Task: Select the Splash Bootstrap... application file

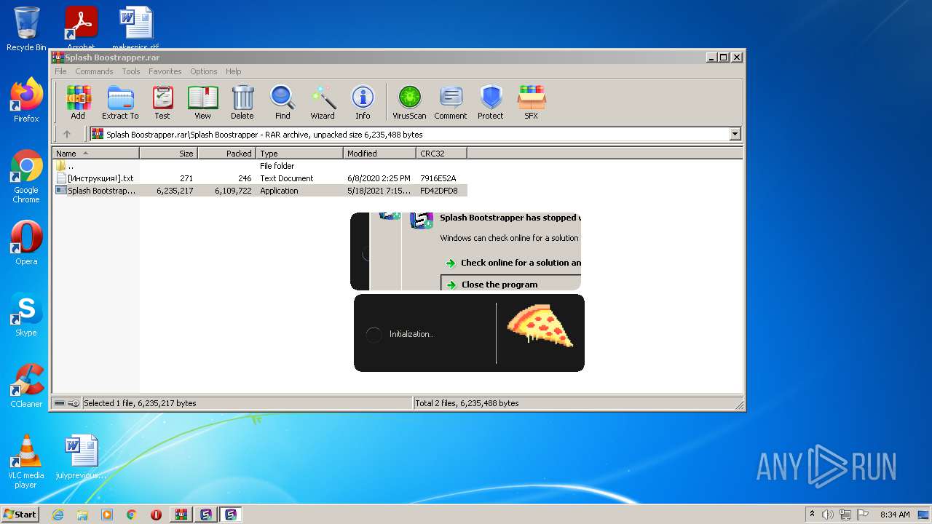Action: point(259,191)
